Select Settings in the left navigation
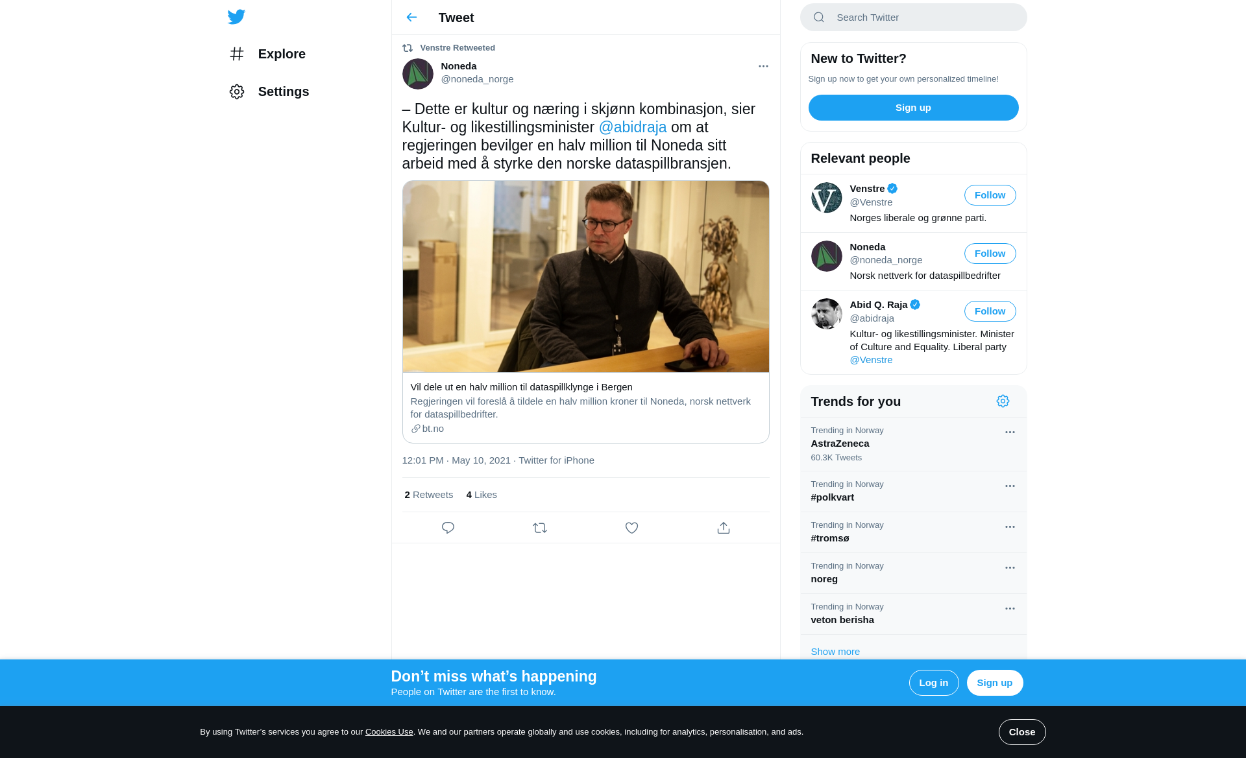This screenshot has height=758, width=1246. pos(269,91)
